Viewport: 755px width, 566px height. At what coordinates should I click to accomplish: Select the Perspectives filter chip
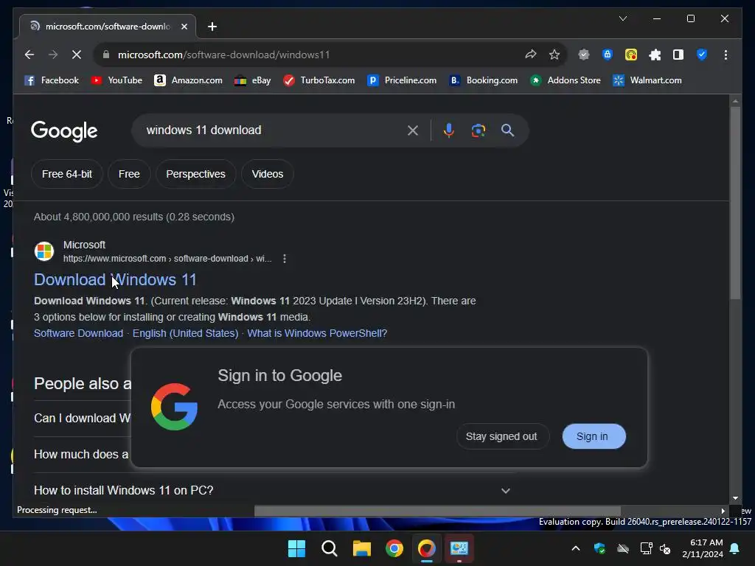coord(195,174)
